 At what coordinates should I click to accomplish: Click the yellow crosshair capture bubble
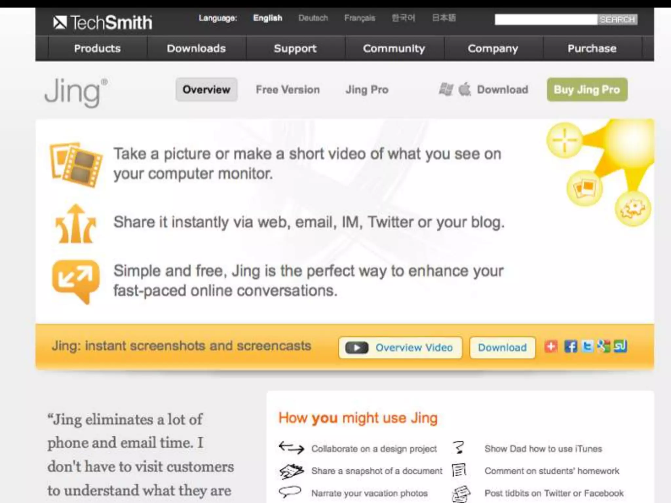pyautogui.click(x=564, y=140)
